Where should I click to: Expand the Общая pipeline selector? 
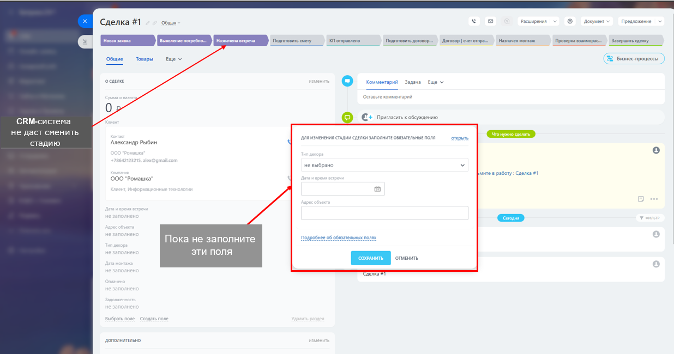[x=171, y=23]
